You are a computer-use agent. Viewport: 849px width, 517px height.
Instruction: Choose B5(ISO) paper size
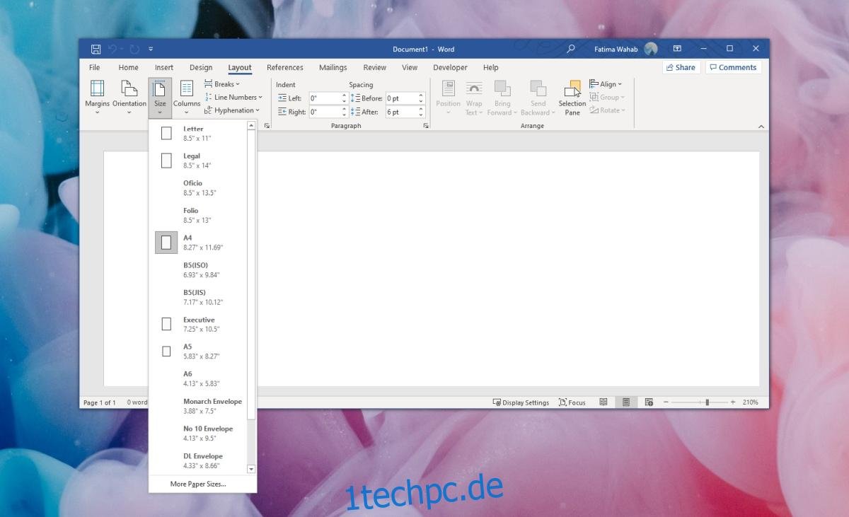pos(197,269)
